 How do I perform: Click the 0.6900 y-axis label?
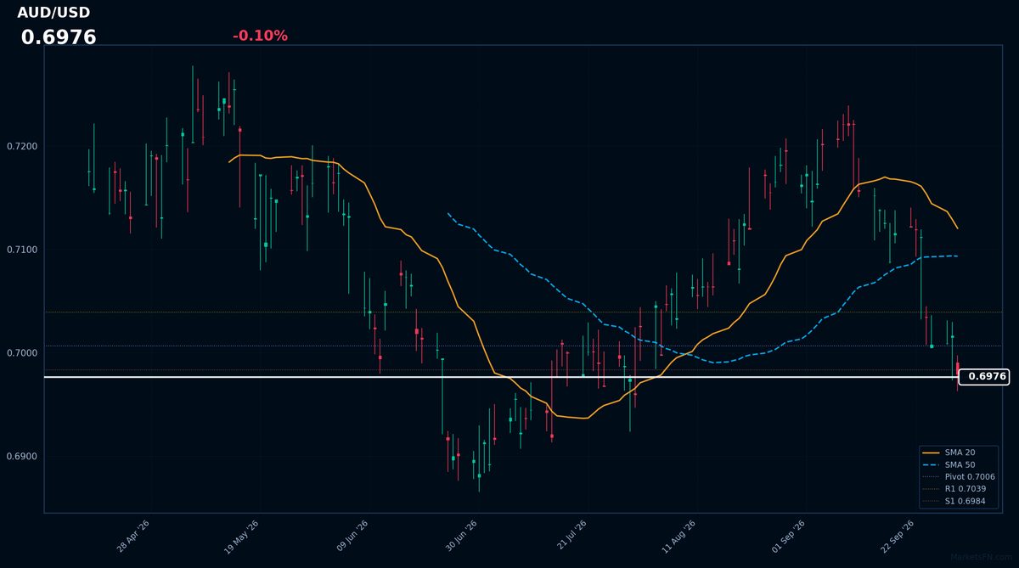click(22, 457)
